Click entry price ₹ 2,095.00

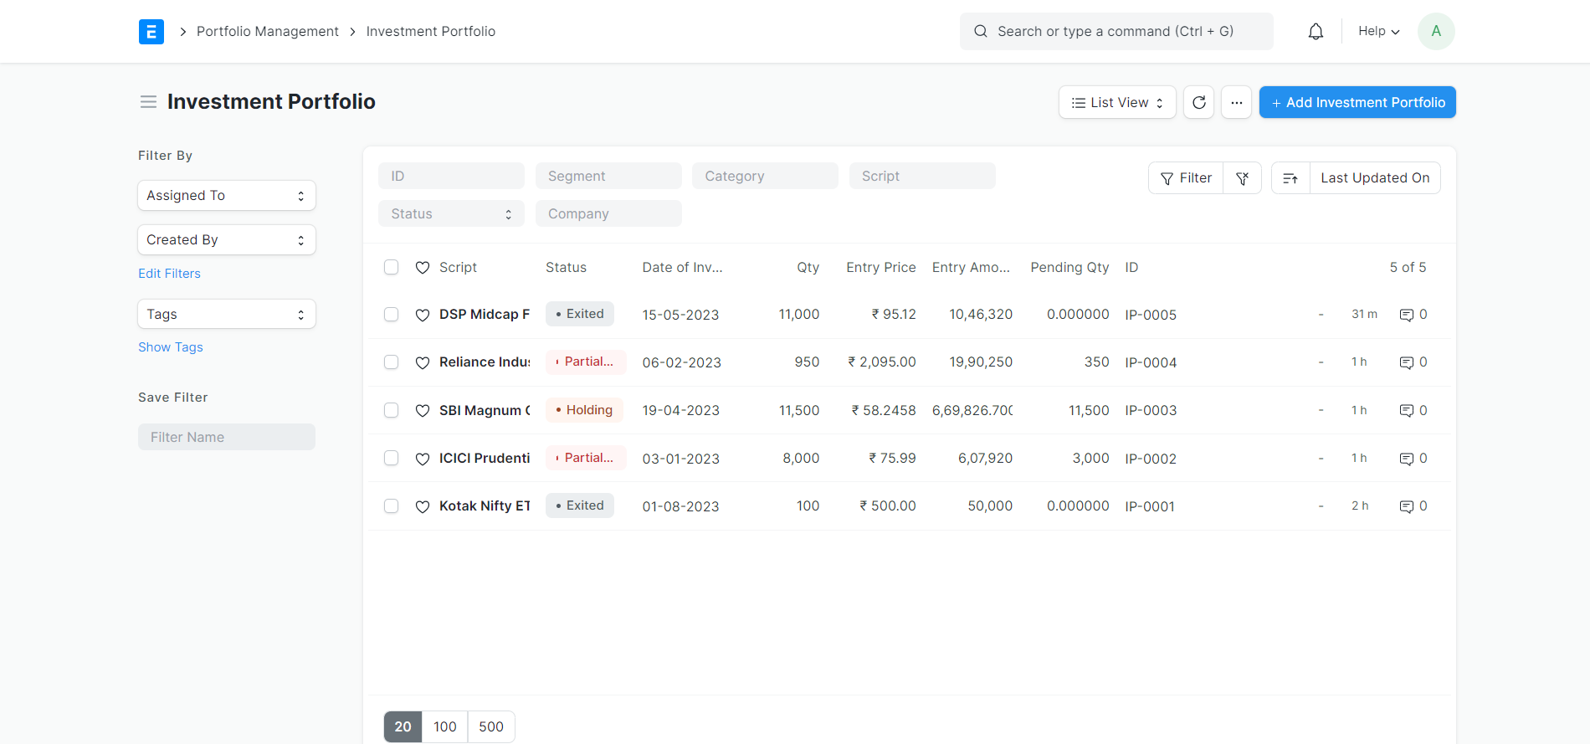tap(881, 362)
